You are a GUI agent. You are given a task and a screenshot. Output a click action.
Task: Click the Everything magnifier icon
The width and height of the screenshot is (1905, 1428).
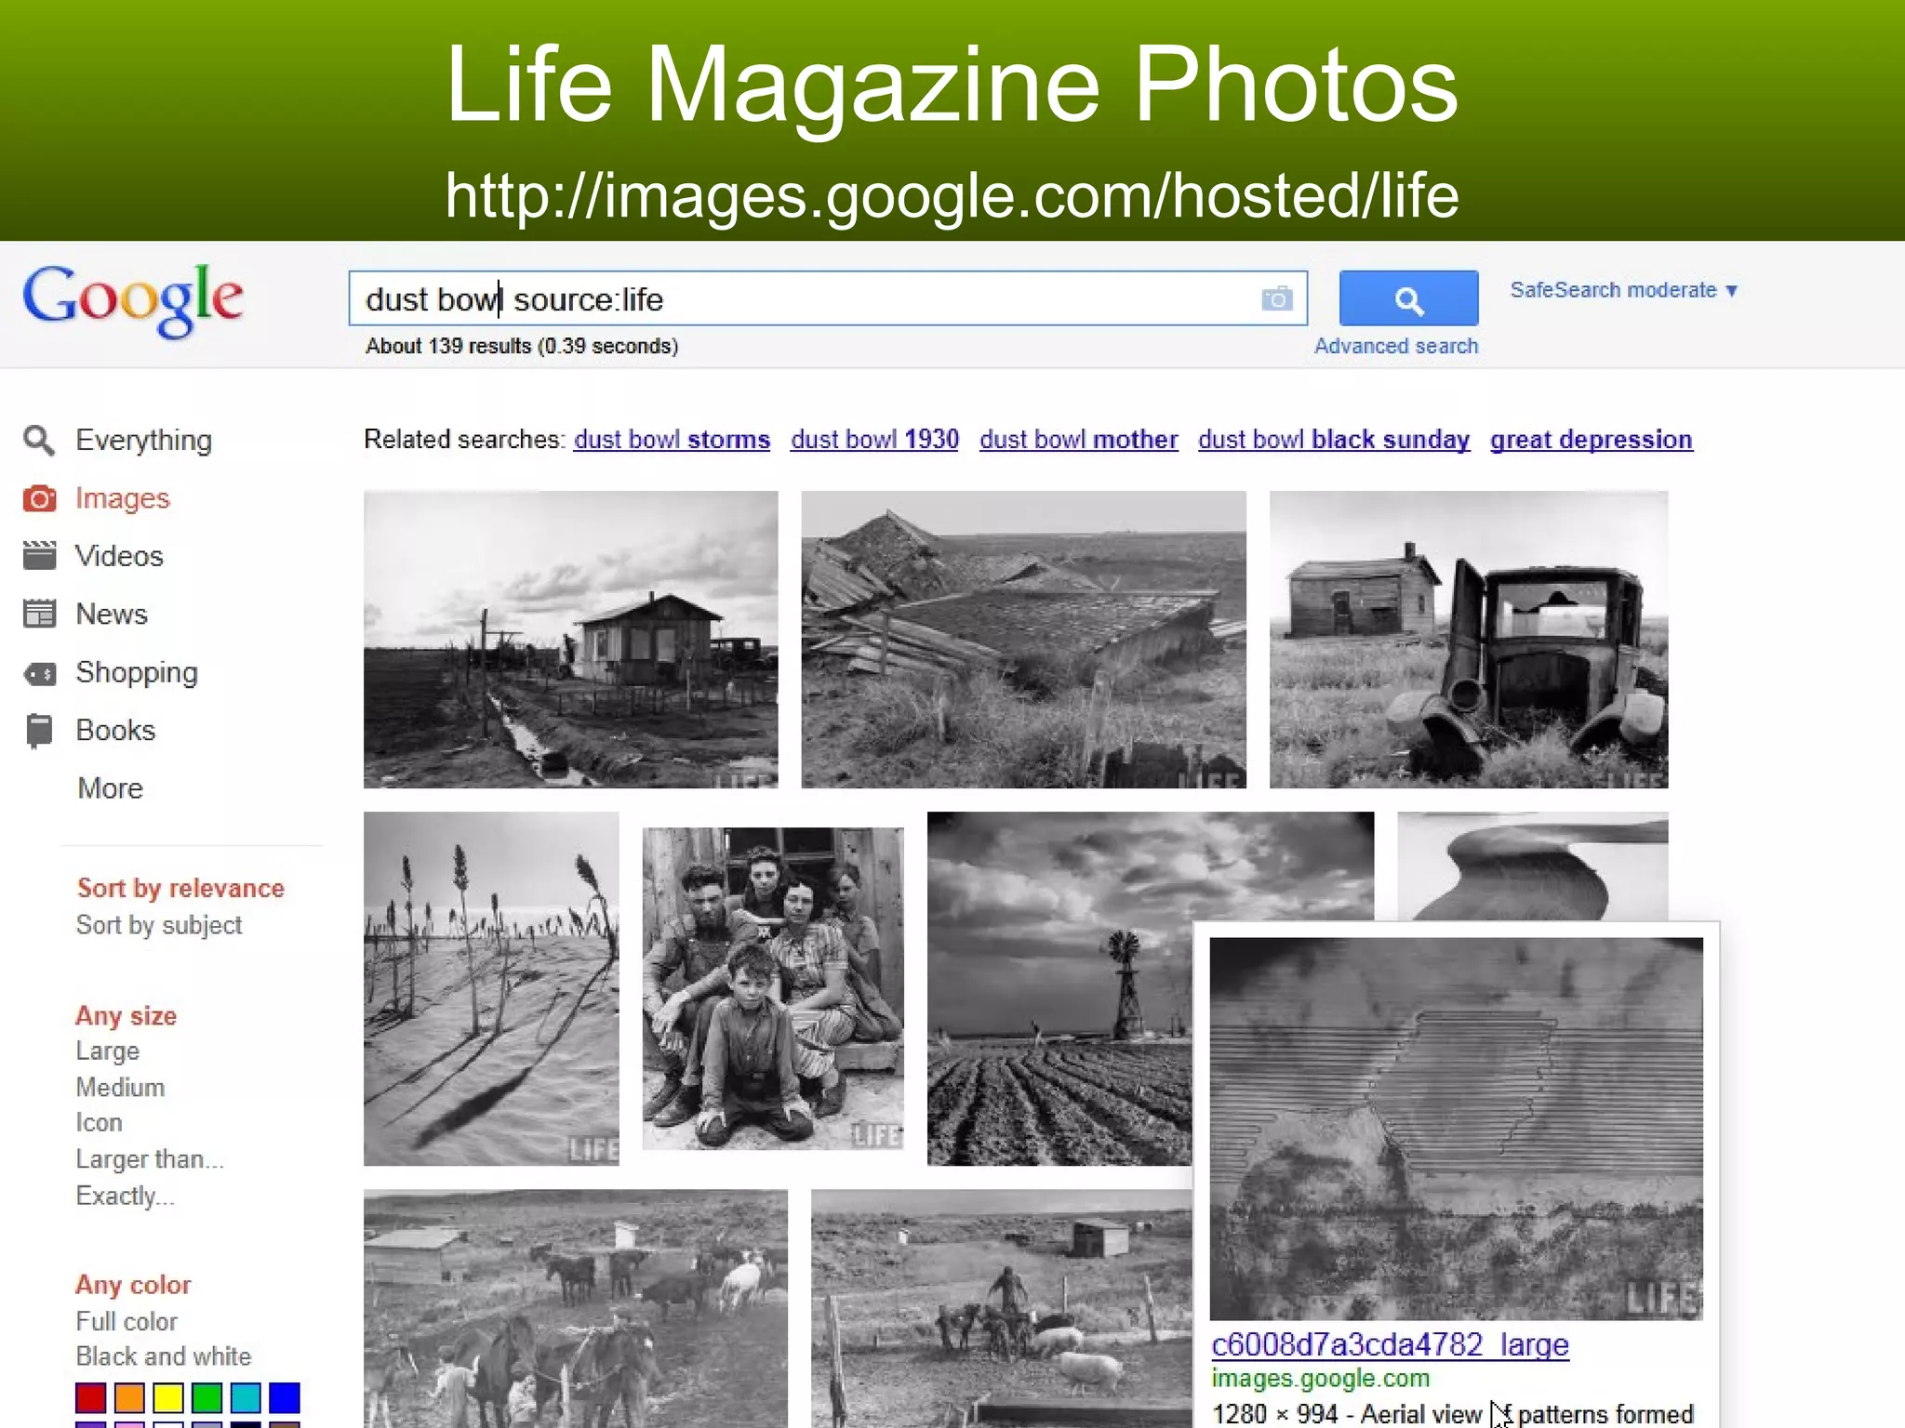coord(39,440)
